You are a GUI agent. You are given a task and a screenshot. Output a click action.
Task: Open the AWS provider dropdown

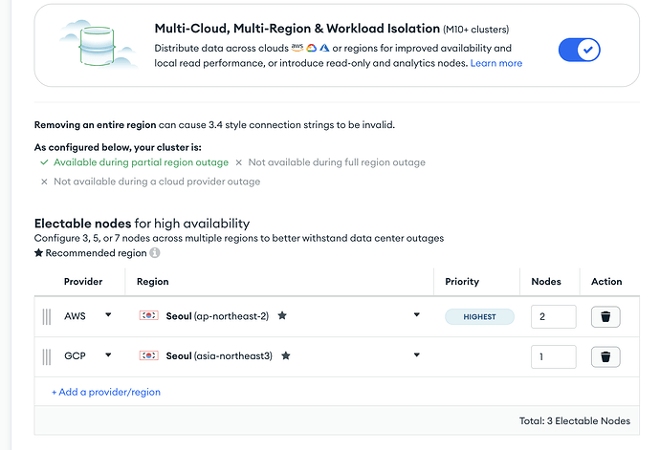(108, 315)
